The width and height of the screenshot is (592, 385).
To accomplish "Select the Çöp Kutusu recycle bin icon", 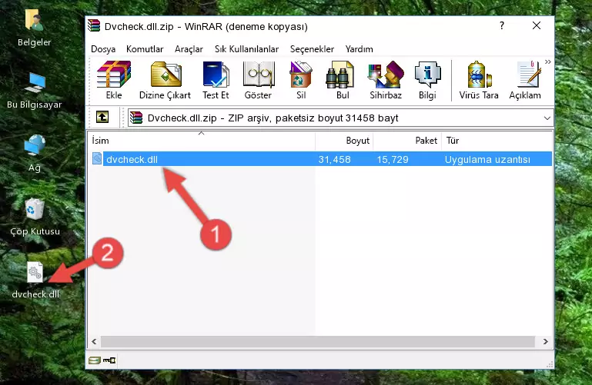I will pyautogui.click(x=35, y=217).
